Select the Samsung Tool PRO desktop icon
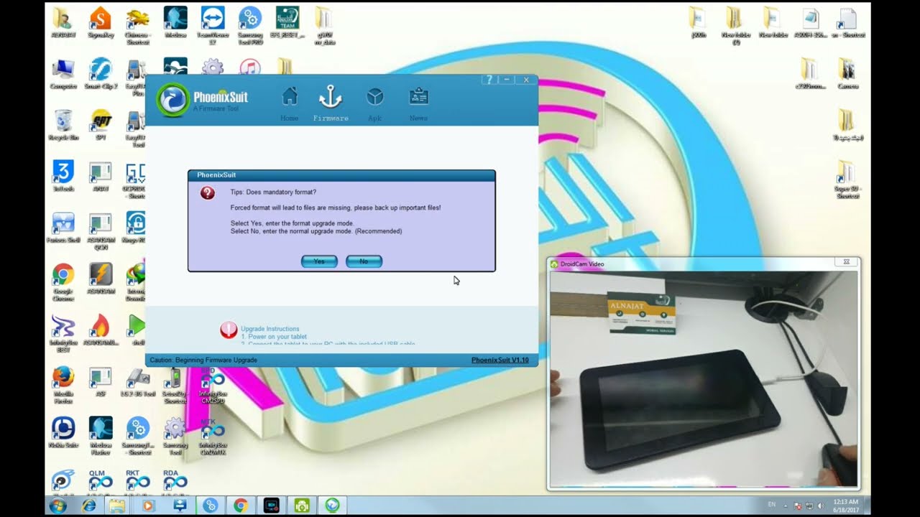920x517 pixels. (x=250, y=25)
